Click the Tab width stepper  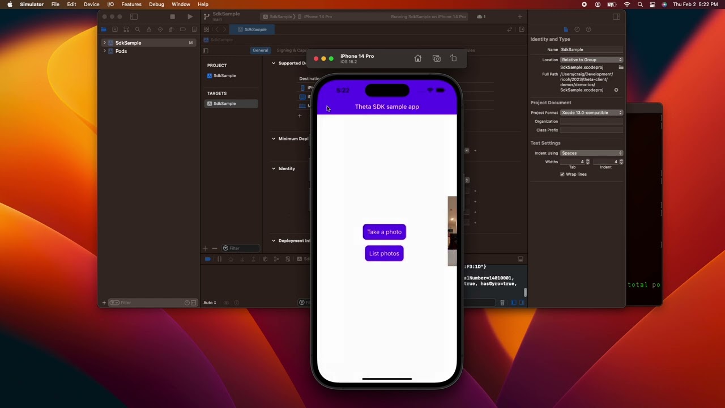point(587,162)
